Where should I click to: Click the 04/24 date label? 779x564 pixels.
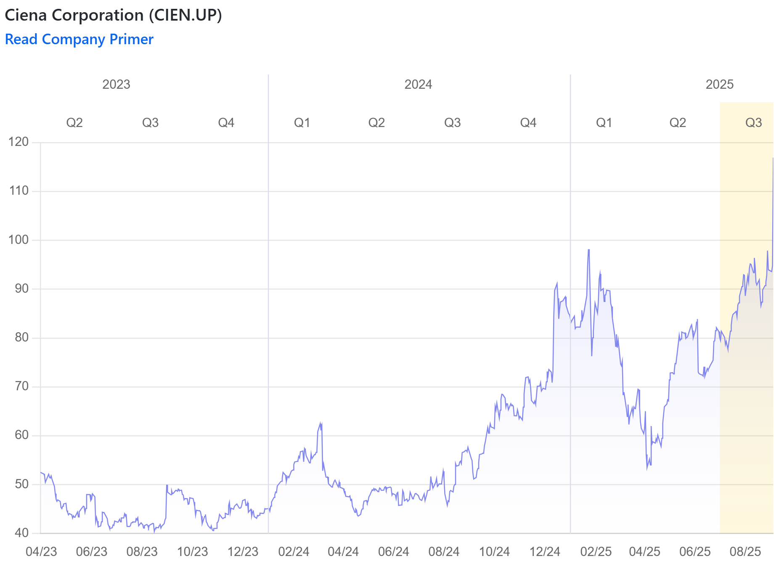[x=343, y=551]
